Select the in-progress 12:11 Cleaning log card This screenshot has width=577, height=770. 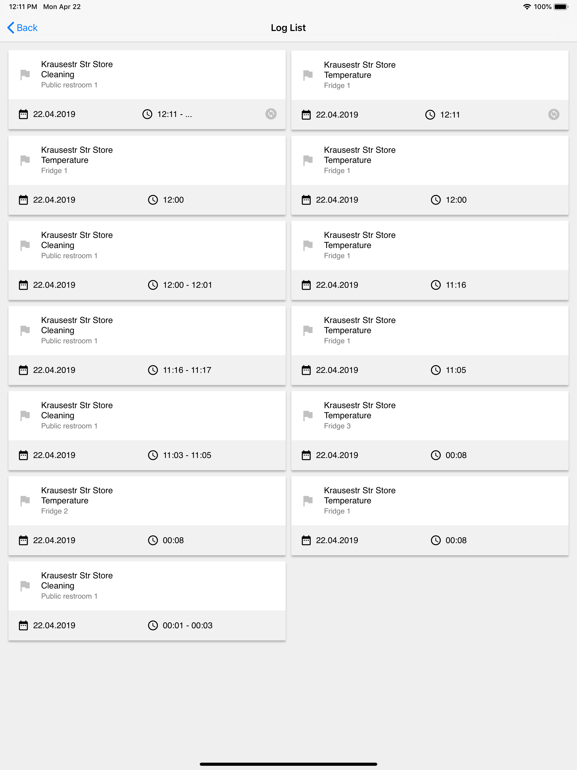147,90
